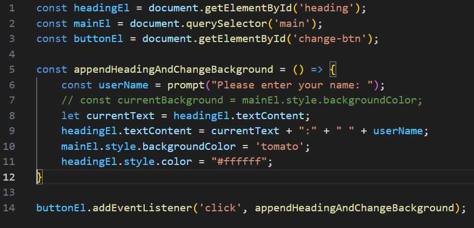The height and width of the screenshot is (228, 474).
Task: Click the 'heading' string literal
Action: (326, 8)
